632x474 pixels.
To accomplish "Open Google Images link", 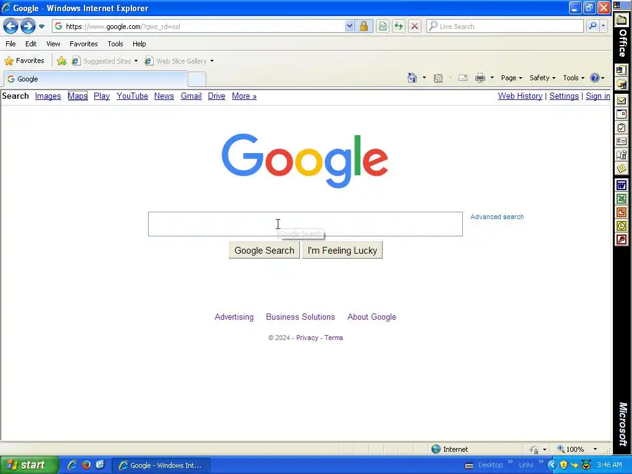I will 48,96.
